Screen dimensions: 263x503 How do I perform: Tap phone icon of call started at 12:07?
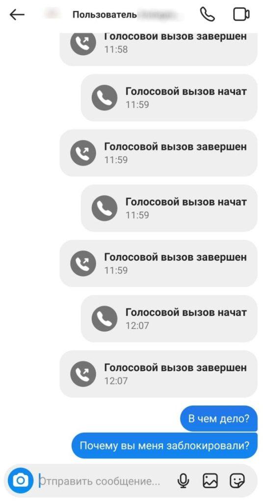point(105,318)
